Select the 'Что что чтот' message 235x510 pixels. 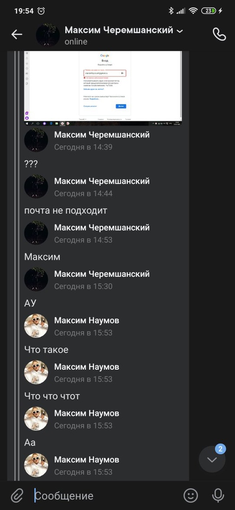tap(52, 396)
